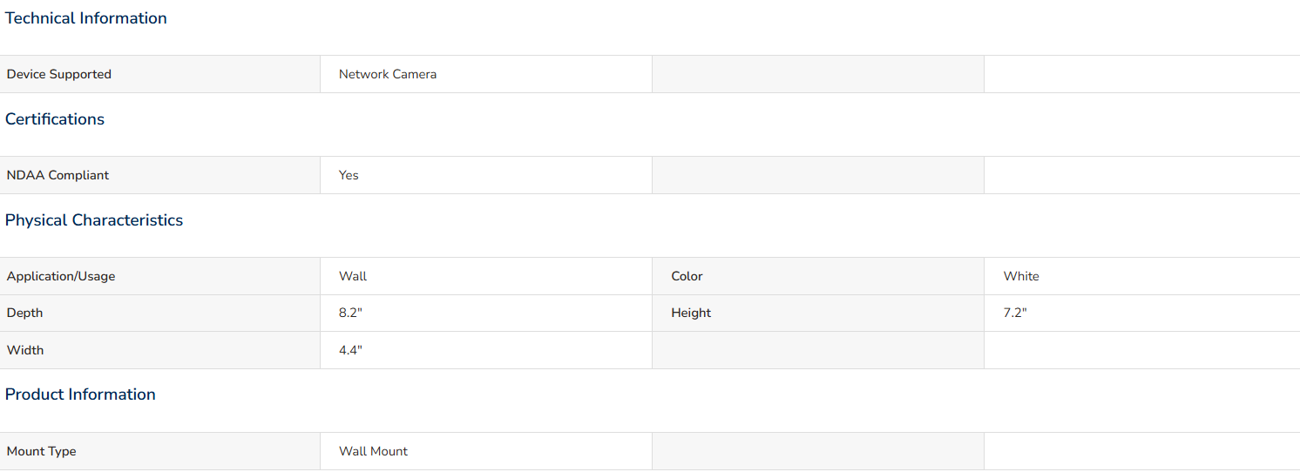Click the Product Information heading

pyautogui.click(x=80, y=394)
